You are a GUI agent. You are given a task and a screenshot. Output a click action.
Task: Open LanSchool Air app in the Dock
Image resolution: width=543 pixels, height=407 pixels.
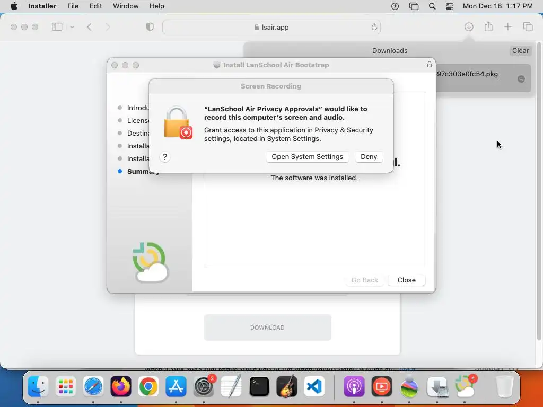click(465, 386)
